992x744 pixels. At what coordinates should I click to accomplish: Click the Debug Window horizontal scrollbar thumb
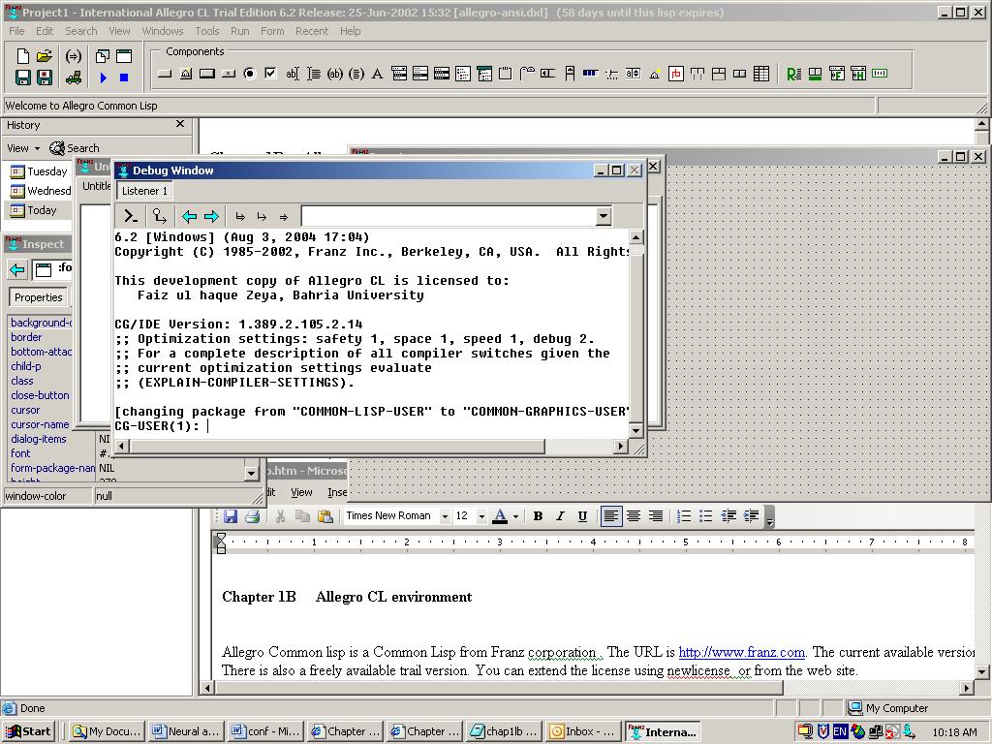(337, 447)
